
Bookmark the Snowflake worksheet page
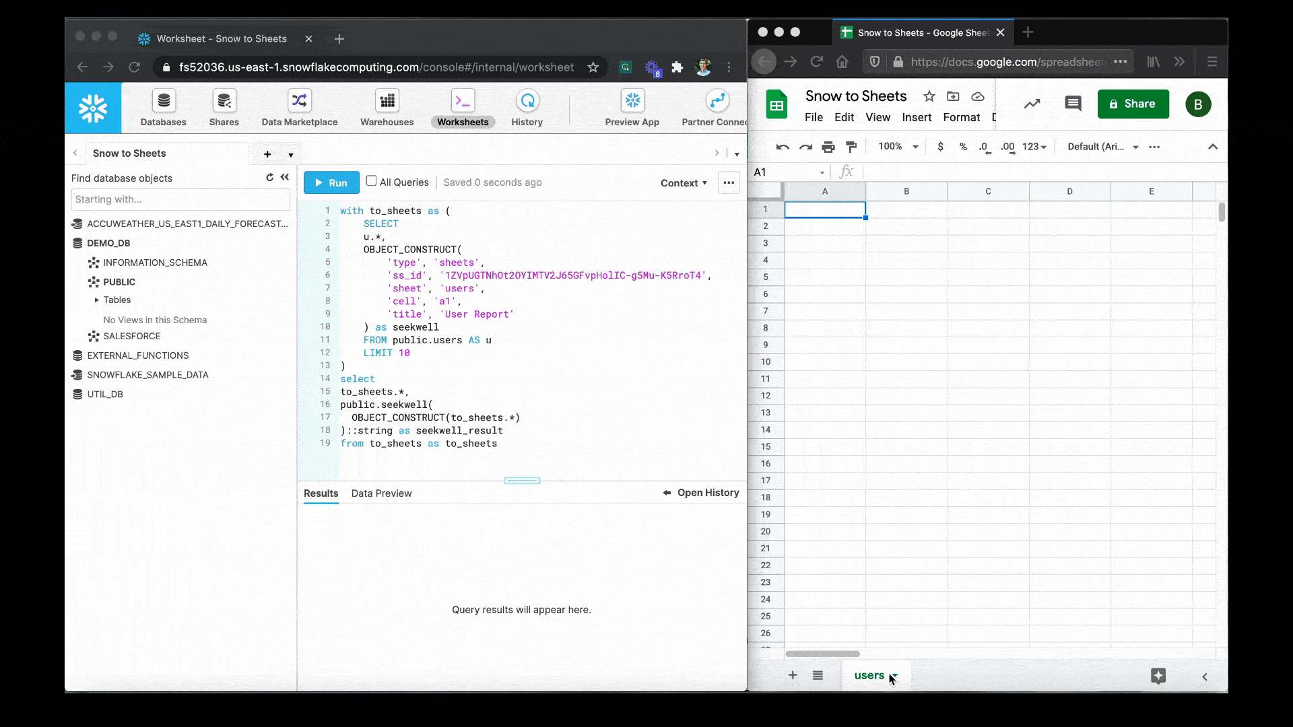tap(593, 67)
